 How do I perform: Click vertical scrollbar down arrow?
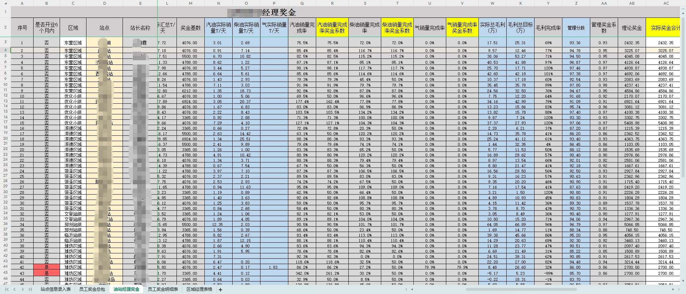[683, 281]
